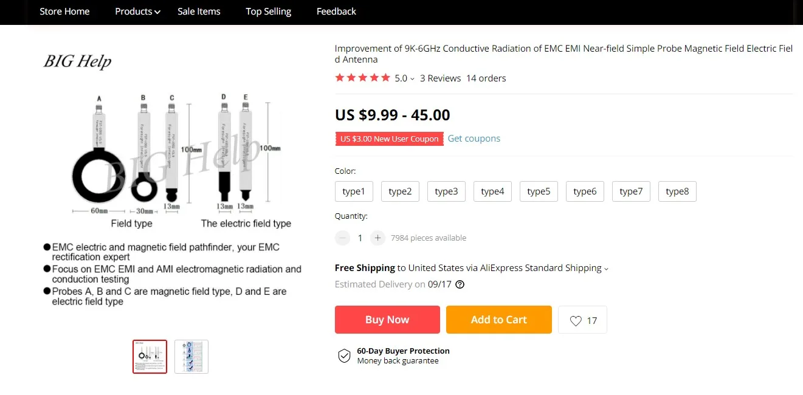
Task: Click the Add to Cart button
Action: [498, 320]
